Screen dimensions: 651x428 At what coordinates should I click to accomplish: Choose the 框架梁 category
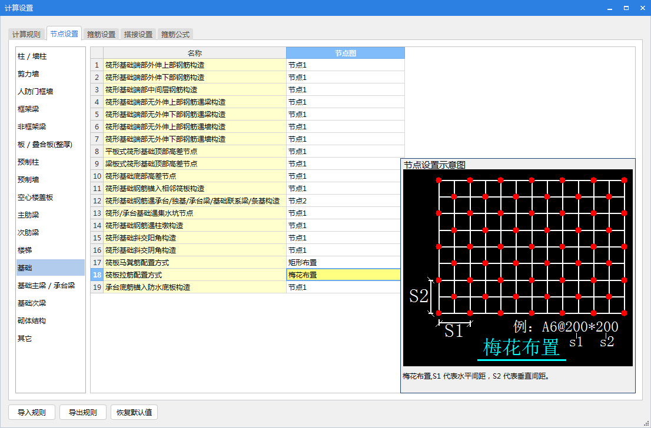point(50,109)
